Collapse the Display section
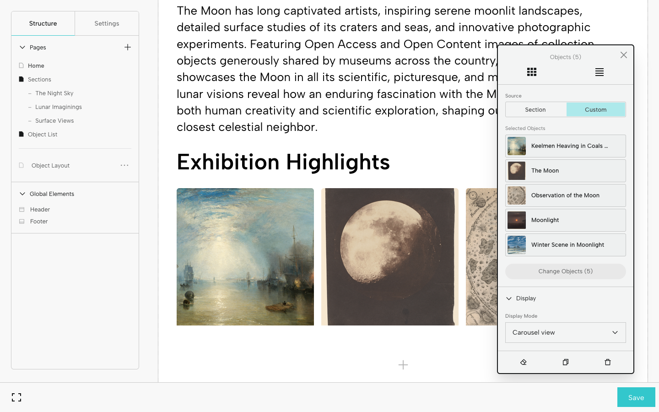This screenshot has width=659, height=412. point(509,298)
